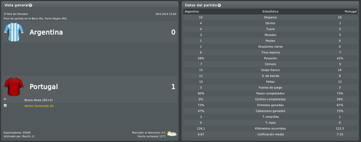Click the Argentina striped jersey icon
Screen dimensions: 361x142
coord(14,32)
